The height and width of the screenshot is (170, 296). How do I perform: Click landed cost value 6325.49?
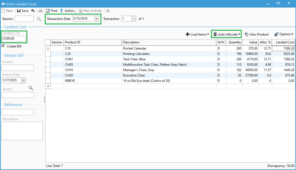pos(284,54)
